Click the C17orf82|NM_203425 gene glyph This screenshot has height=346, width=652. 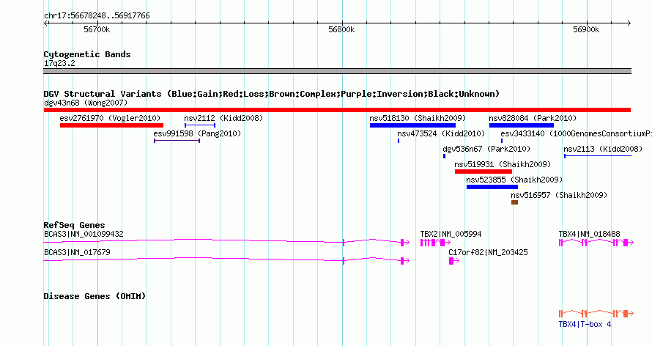click(453, 260)
